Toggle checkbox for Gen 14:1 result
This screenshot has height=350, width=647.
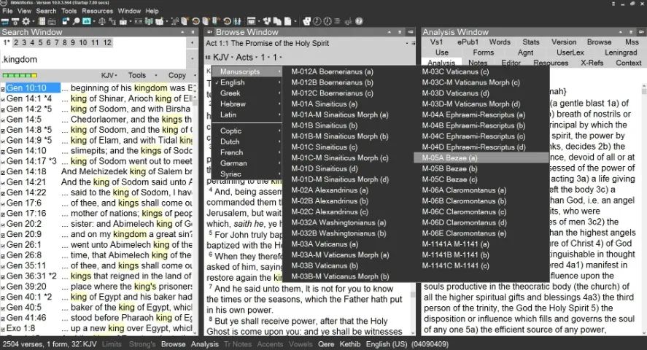3,99
